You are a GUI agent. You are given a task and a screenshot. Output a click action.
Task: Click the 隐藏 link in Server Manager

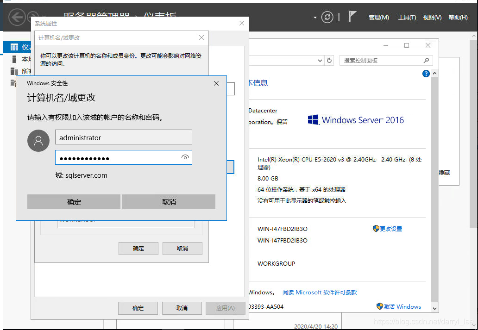[x=444, y=173]
